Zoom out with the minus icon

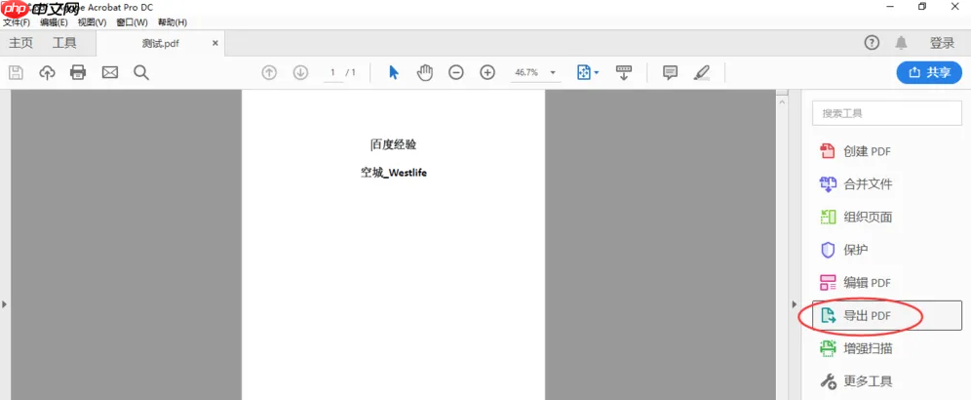(456, 72)
